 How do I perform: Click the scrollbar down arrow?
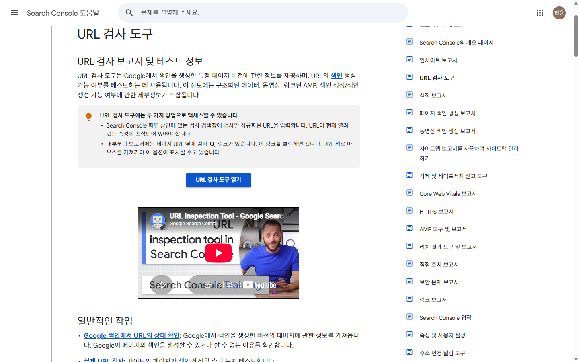coord(576,359)
